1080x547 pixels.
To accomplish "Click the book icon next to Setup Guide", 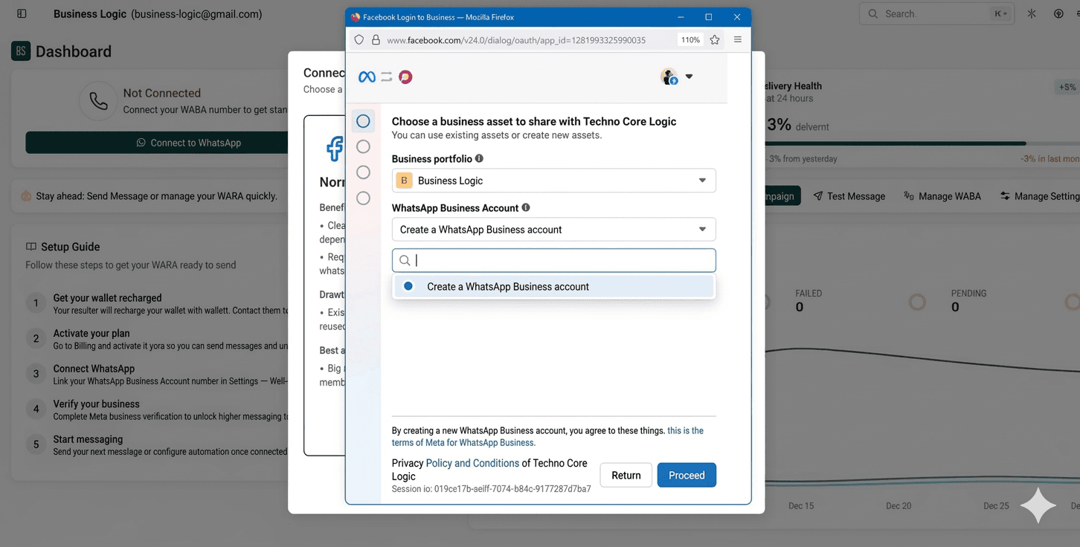I will pos(30,247).
